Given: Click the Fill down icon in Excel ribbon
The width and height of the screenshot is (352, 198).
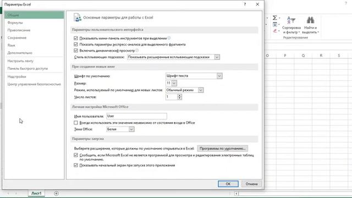Looking at the screenshot, I should pyautogui.click(x=275, y=24).
